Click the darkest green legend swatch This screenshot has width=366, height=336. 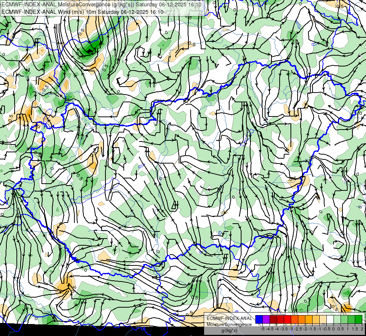click(x=358, y=319)
